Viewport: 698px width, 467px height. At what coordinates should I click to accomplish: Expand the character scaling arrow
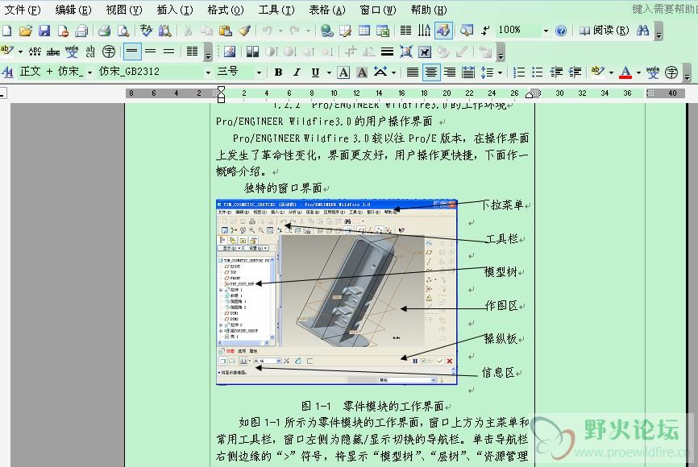[394, 72]
